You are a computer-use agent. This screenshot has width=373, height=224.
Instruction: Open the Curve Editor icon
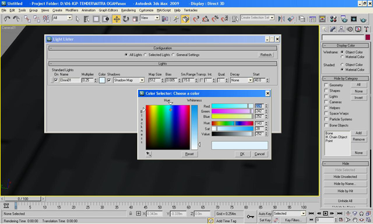(x=312, y=19)
